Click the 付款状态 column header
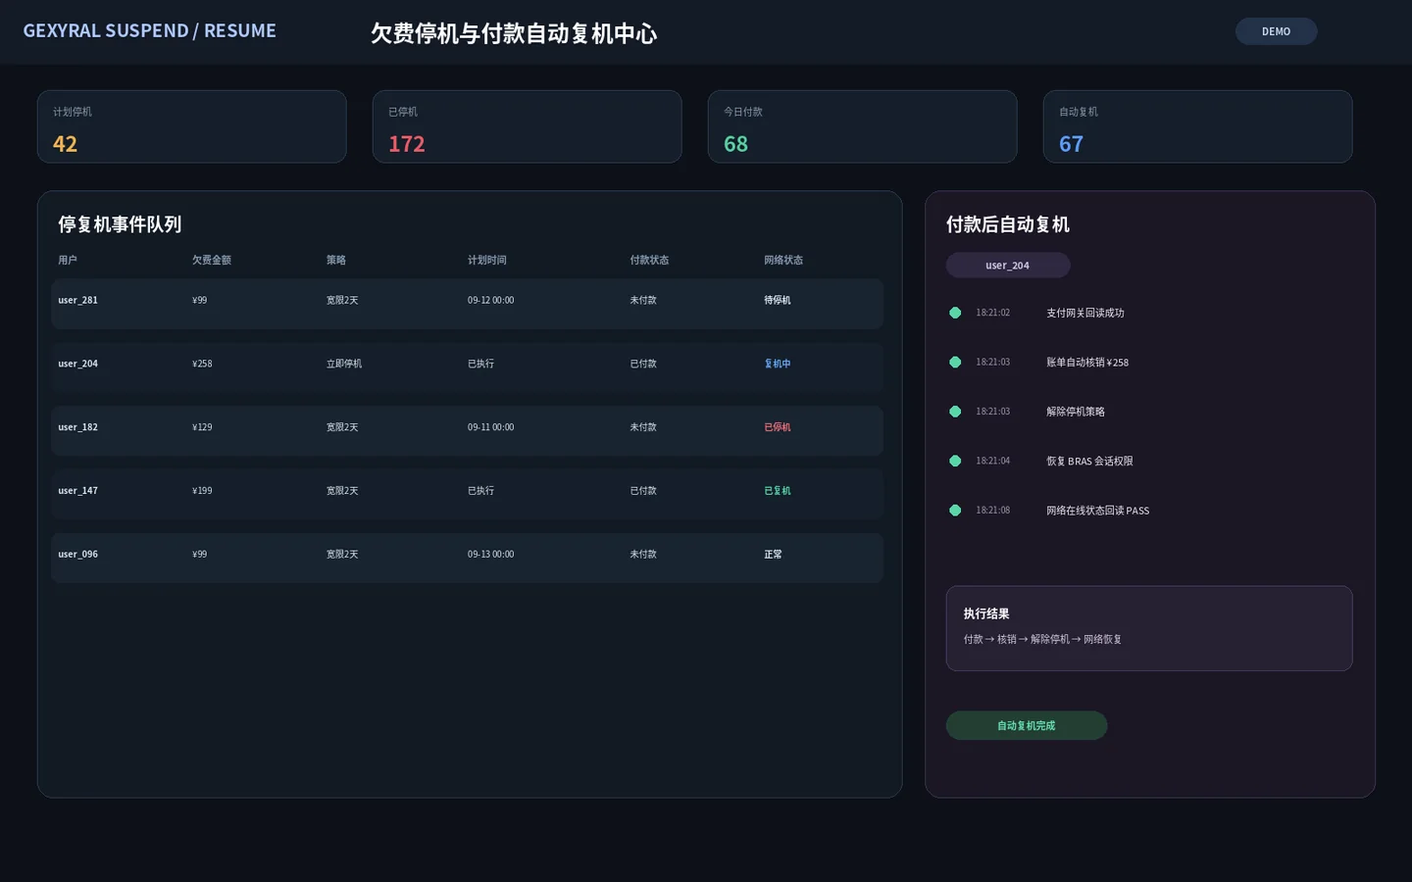 (x=649, y=260)
